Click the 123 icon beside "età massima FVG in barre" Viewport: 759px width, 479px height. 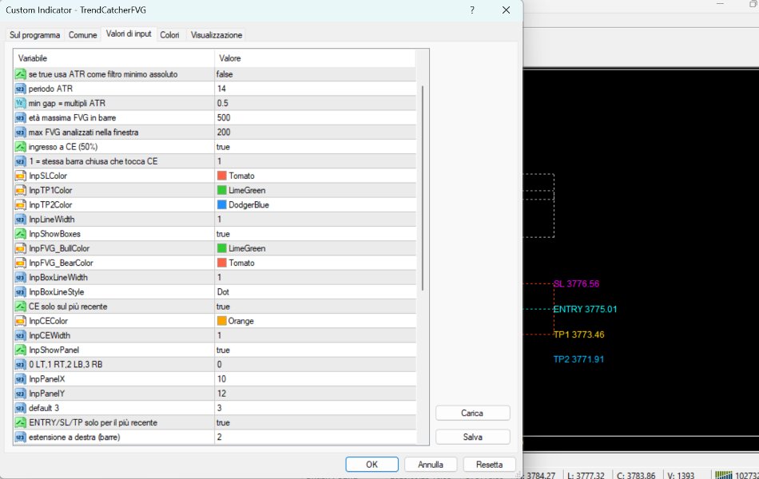coord(19,118)
